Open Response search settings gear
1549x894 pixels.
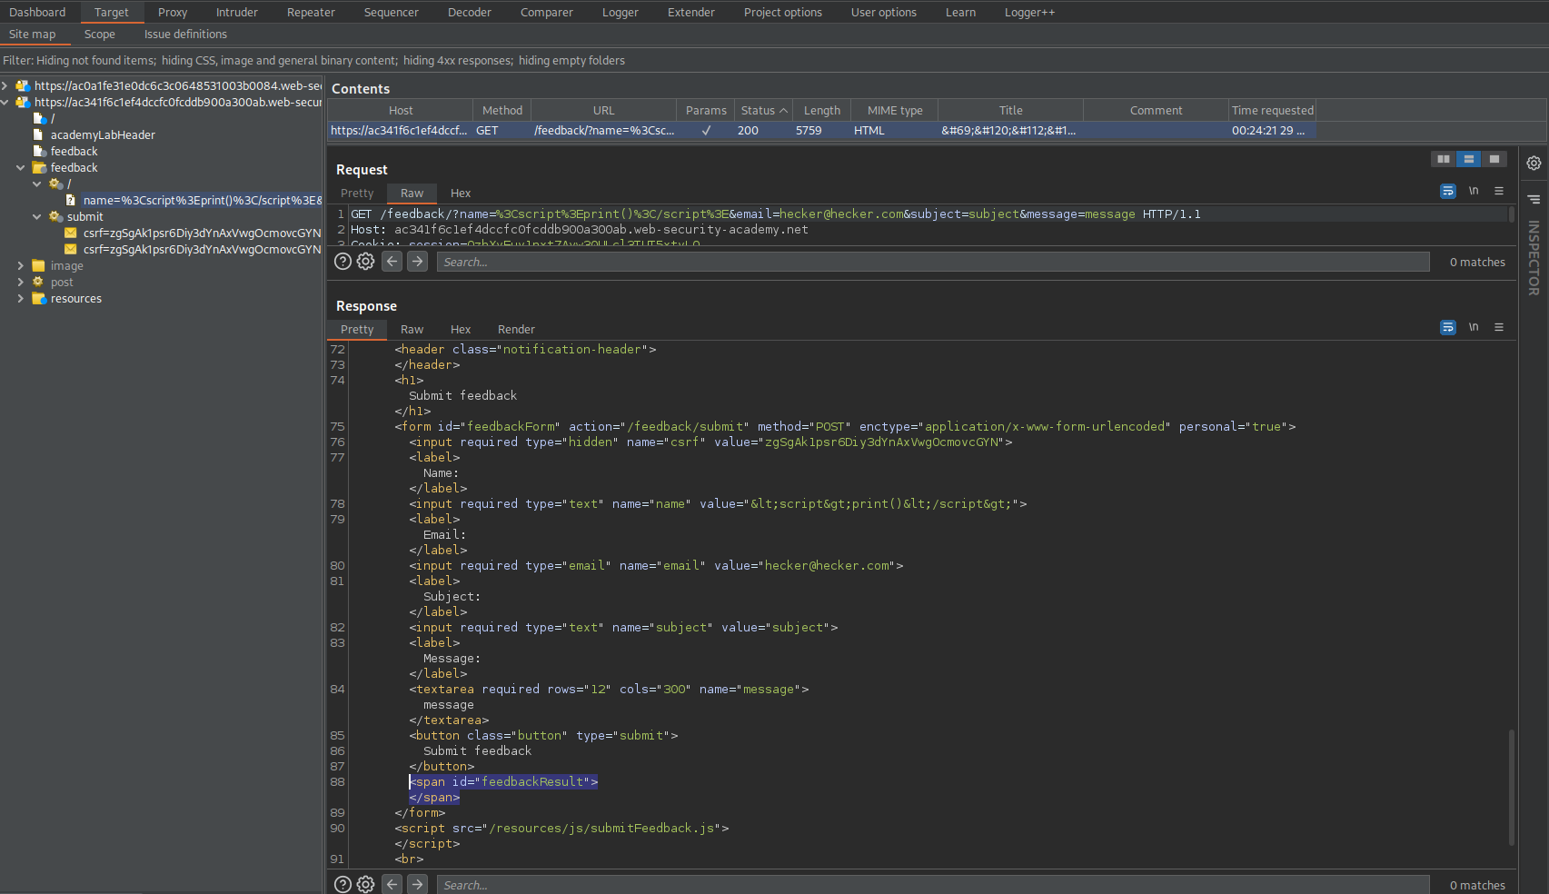(365, 885)
